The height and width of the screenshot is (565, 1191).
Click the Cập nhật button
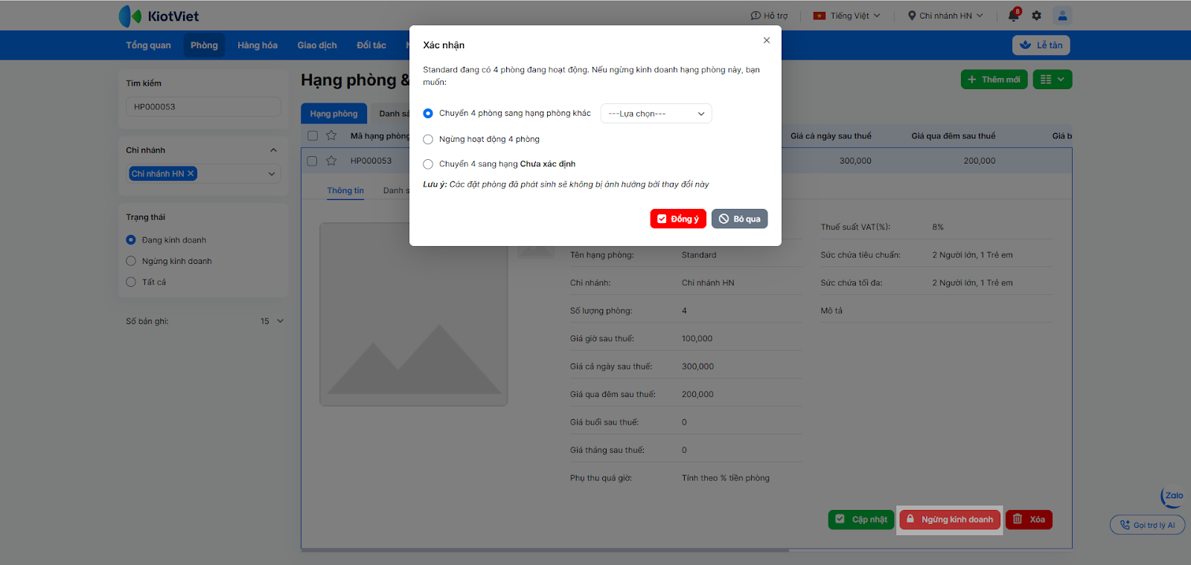(861, 520)
